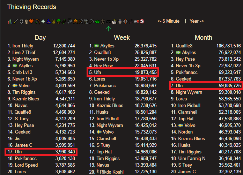Click Day value 12,800,744
This screenshot has height=175, width=243.
tap(64, 46)
